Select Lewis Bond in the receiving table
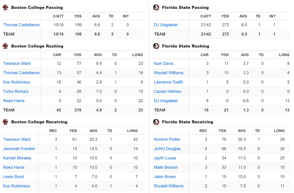The image size is (294, 193). tap(13, 177)
